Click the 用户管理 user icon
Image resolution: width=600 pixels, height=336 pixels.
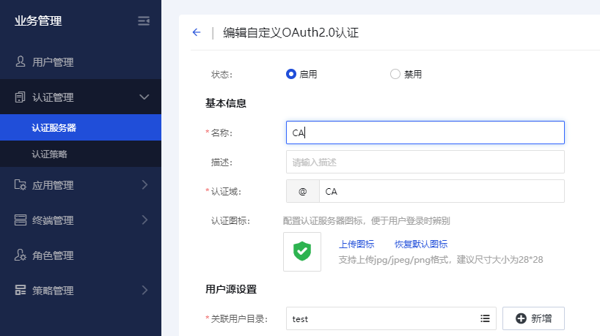(x=21, y=61)
